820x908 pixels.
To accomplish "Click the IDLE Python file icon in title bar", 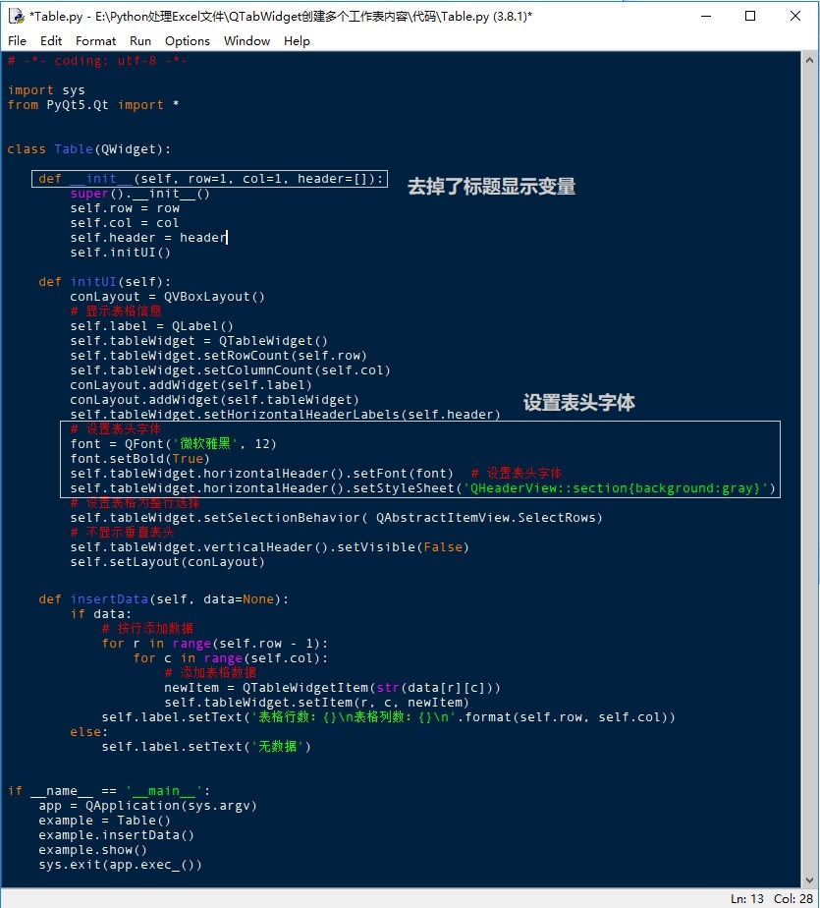I will point(16,16).
